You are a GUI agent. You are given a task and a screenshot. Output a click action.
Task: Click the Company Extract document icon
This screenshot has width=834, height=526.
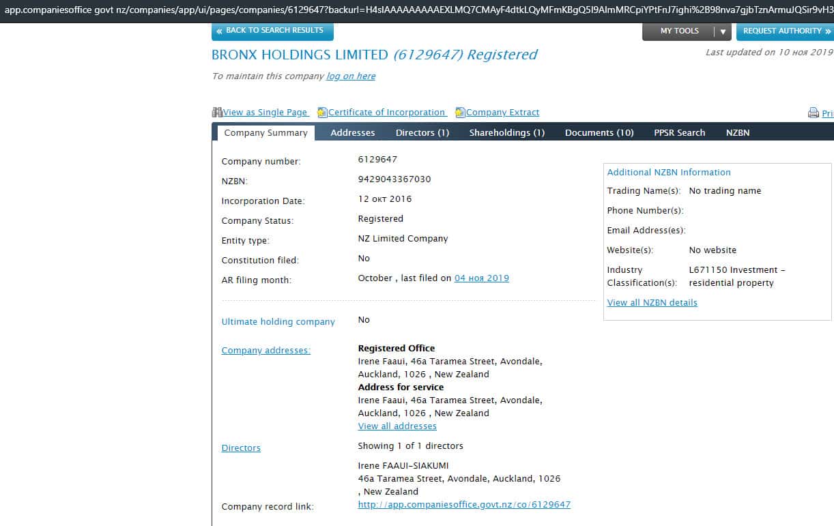point(461,113)
